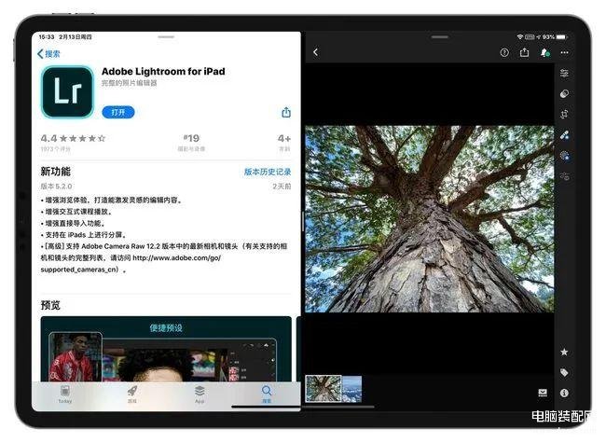Screen dimensions: 606x443
Task: Open the three-dot more options menu
Action: (564, 52)
